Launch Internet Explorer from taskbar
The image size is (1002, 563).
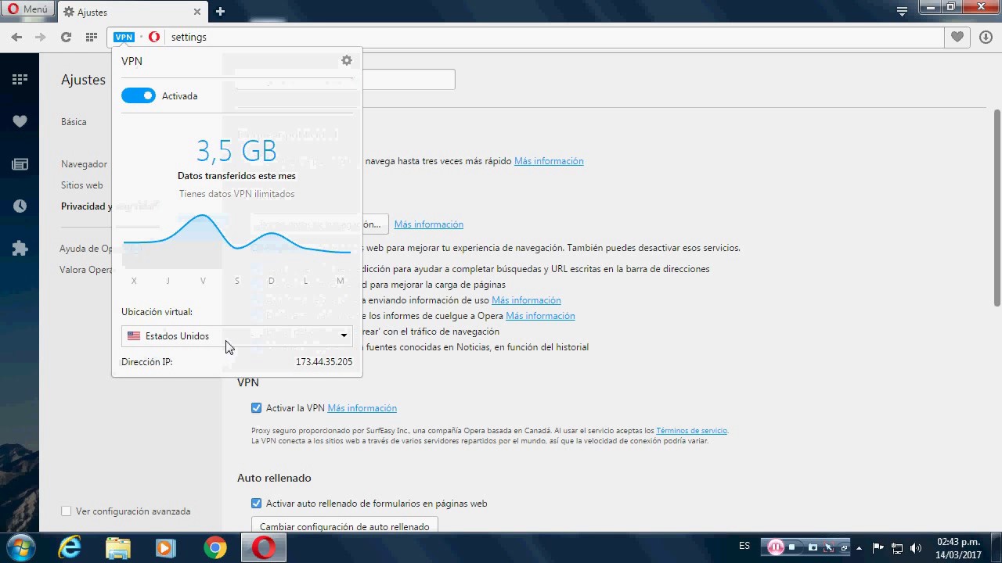69,547
